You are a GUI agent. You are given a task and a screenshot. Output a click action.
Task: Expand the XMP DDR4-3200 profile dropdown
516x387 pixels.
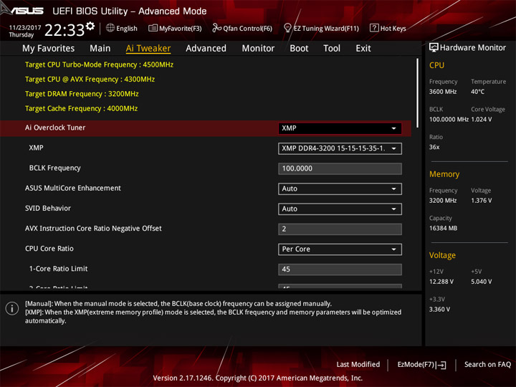(340, 148)
